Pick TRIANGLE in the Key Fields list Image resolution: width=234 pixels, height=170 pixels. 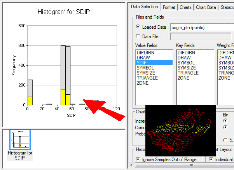pyautogui.click(x=188, y=73)
